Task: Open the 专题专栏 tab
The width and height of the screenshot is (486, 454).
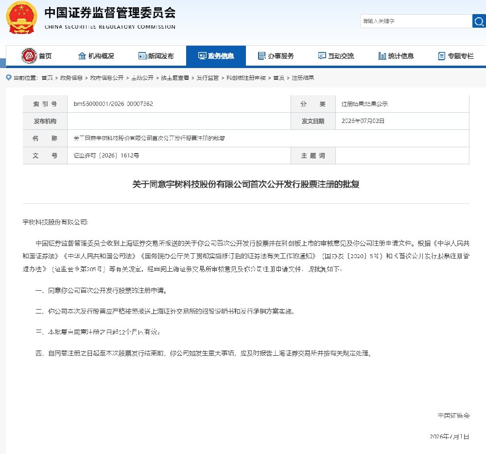Action: pyautogui.click(x=456, y=56)
